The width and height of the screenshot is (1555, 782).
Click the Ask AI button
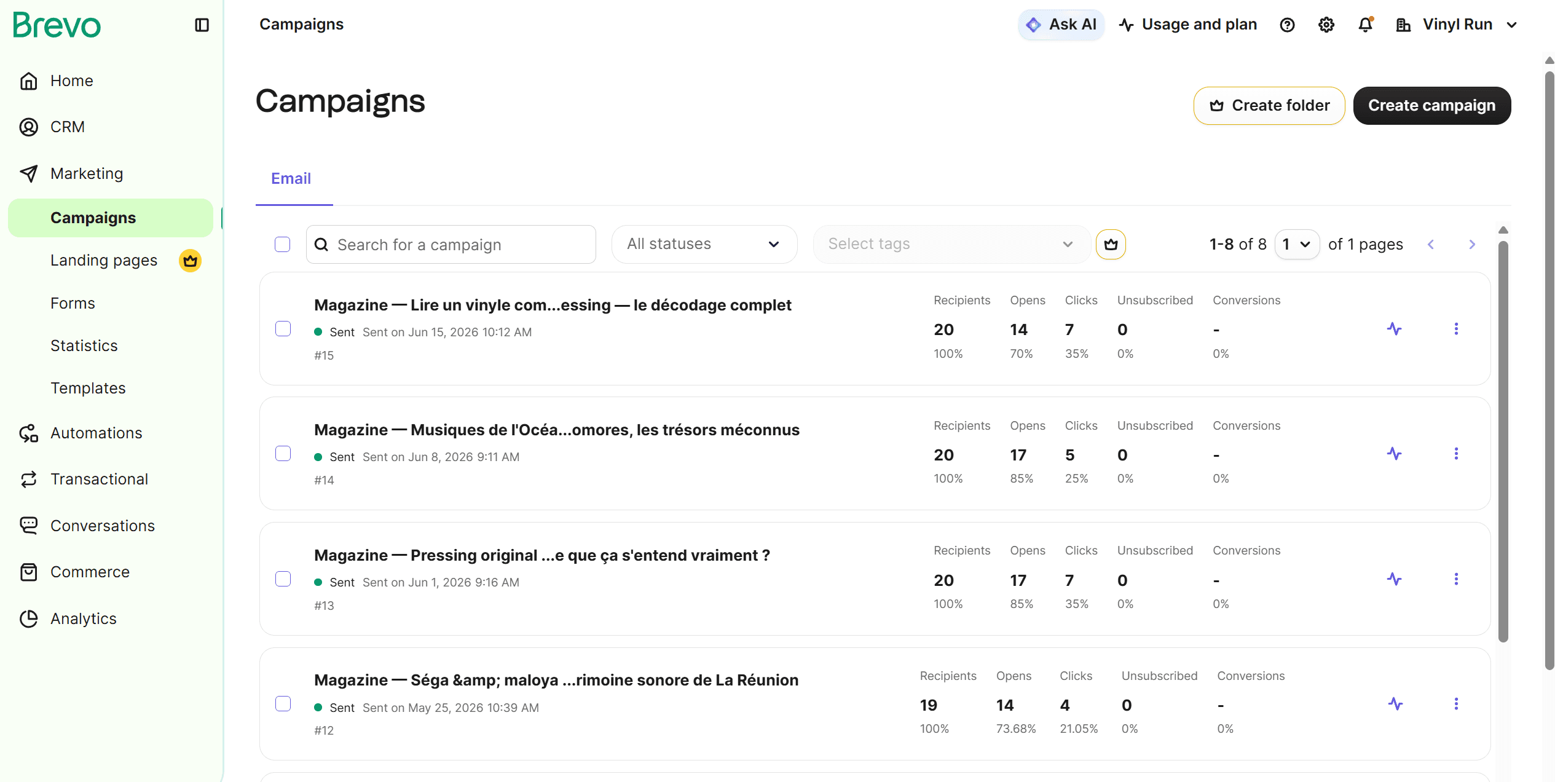1061,25
